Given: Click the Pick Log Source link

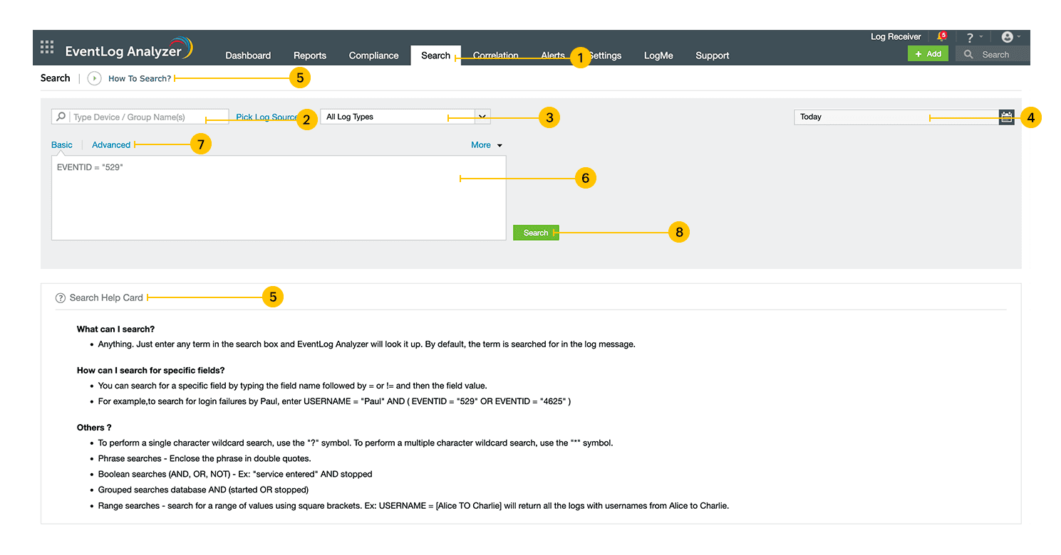Looking at the screenshot, I should point(265,117).
